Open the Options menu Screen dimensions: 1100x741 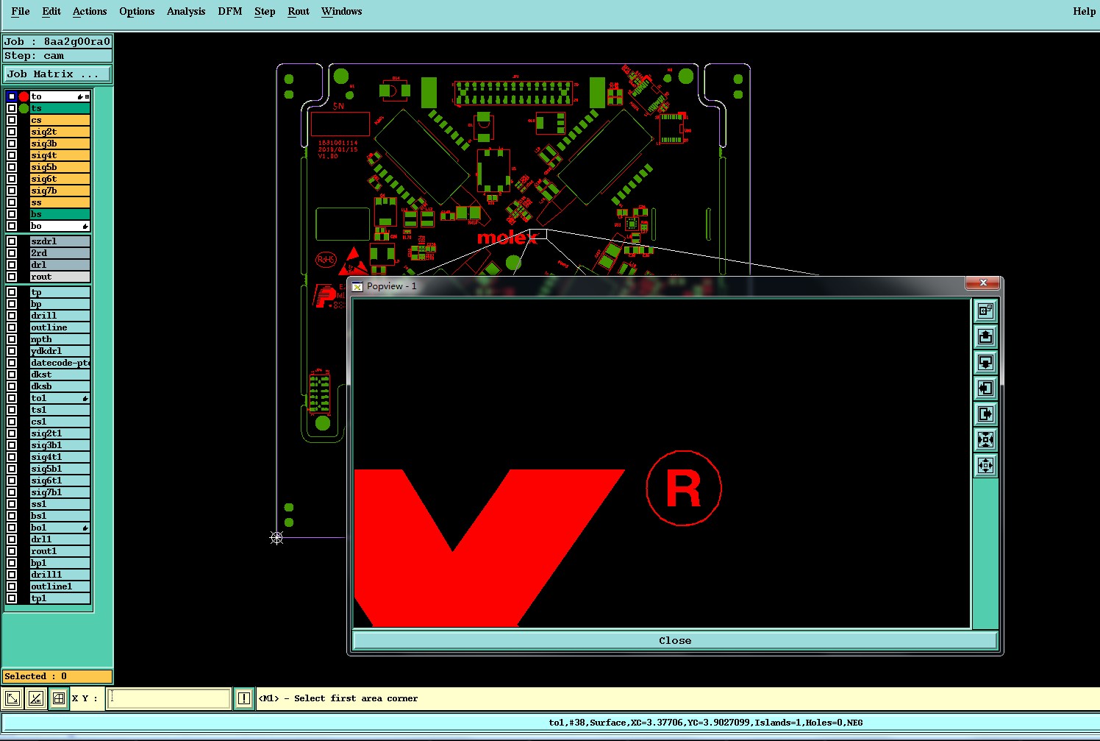tap(137, 11)
